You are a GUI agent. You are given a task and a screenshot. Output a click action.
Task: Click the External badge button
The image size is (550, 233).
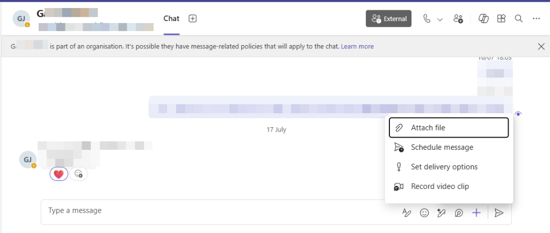[x=388, y=19]
